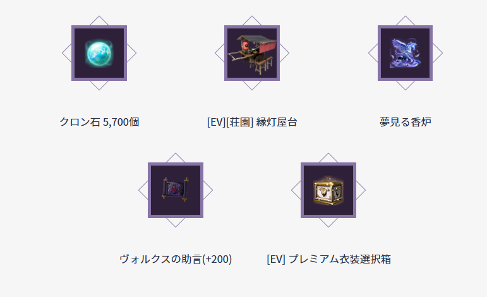The image size is (487, 297).
Task: Select the 夢見る香炉 label
Action: coord(406,122)
